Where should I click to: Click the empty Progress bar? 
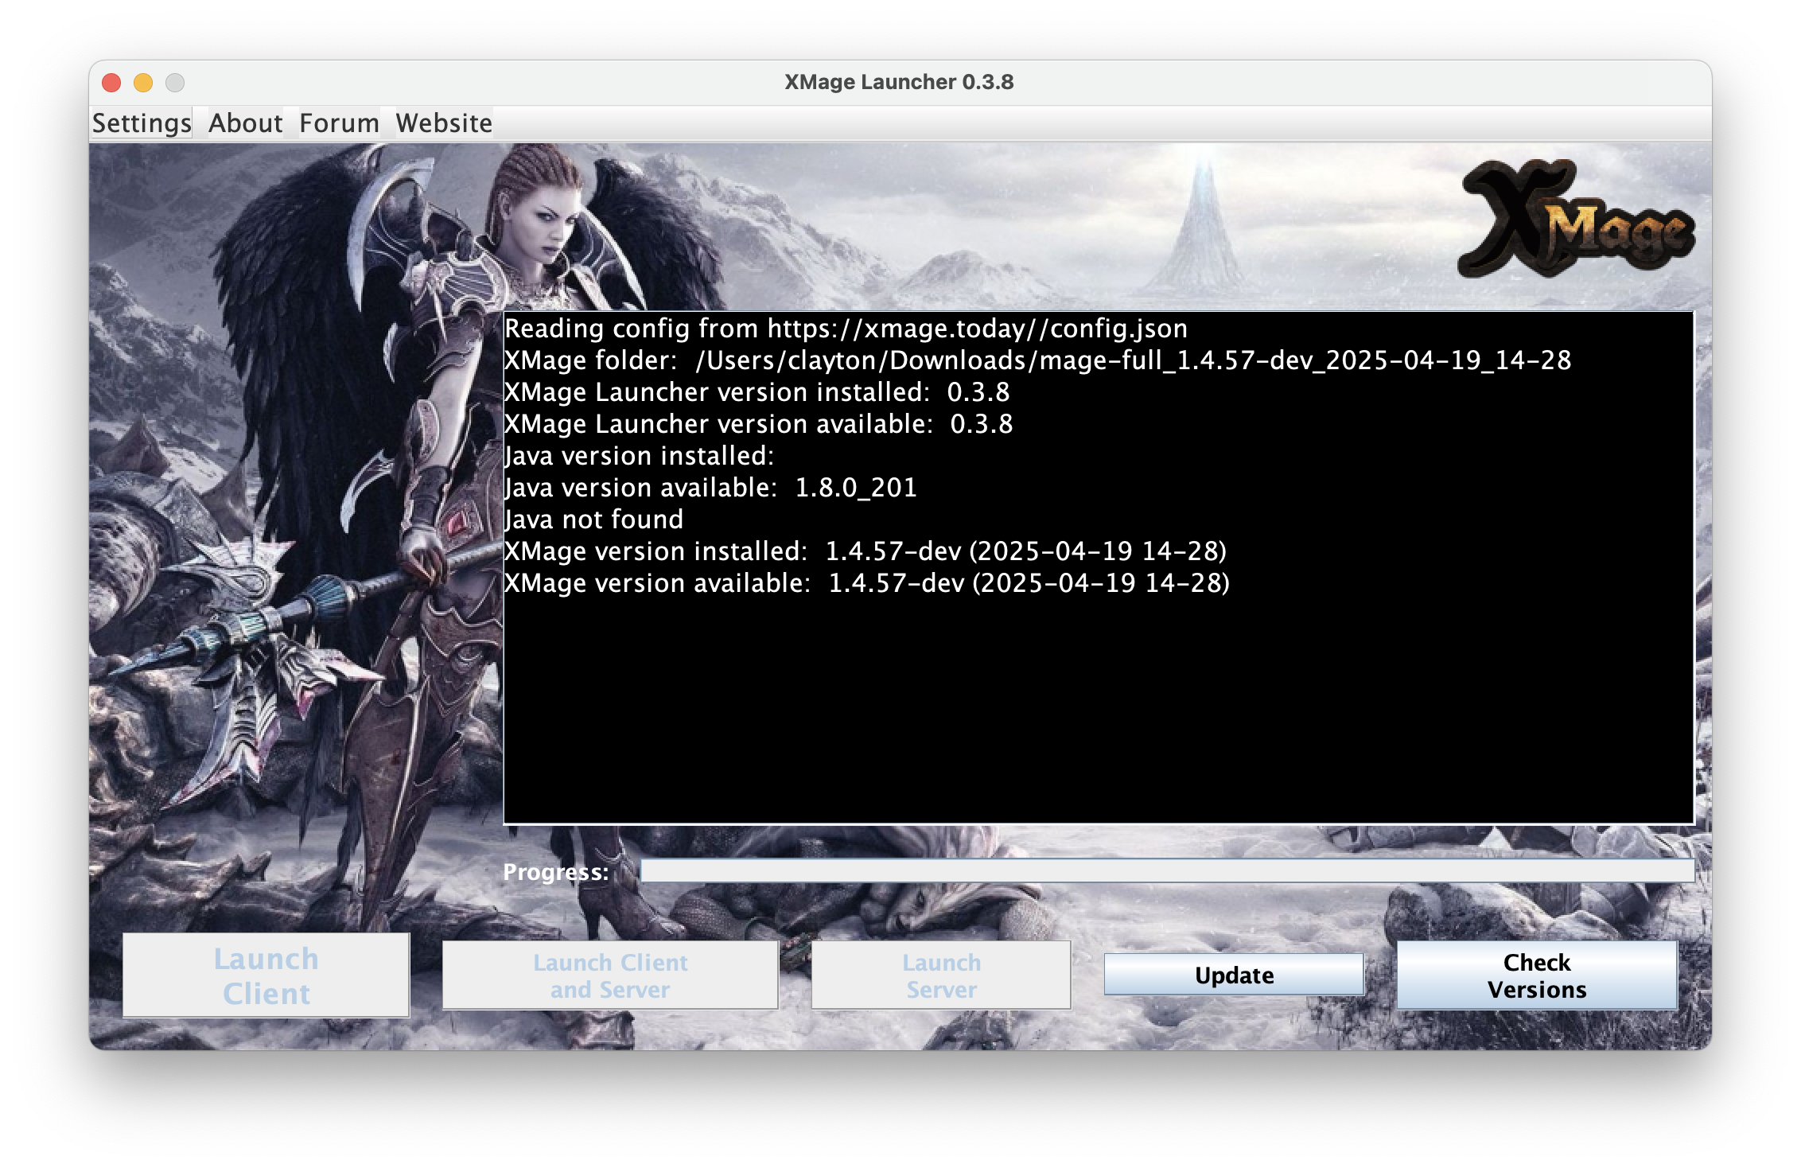tap(1166, 871)
